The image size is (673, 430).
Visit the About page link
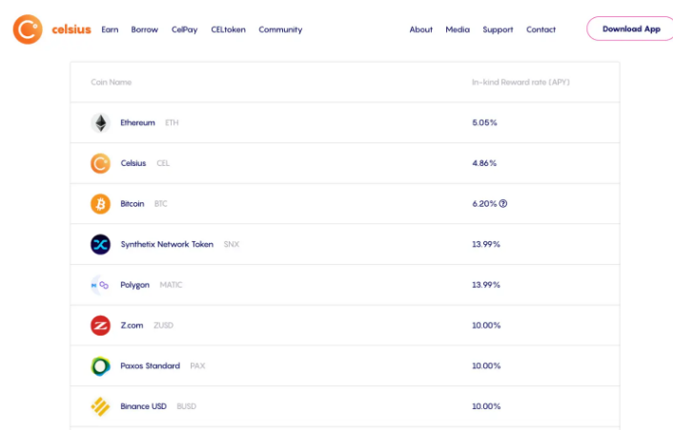point(421,30)
